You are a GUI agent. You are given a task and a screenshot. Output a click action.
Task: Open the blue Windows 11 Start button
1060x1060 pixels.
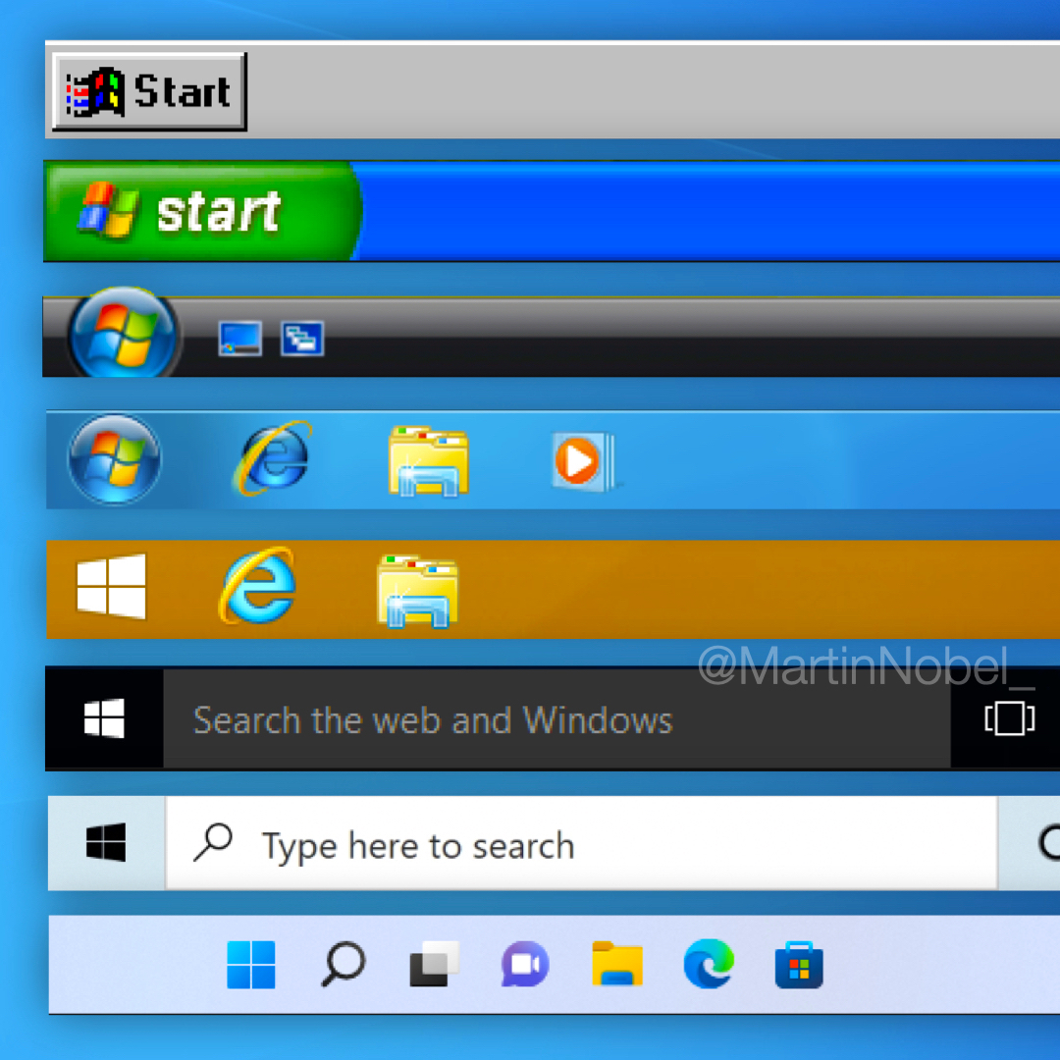coord(251,965)
